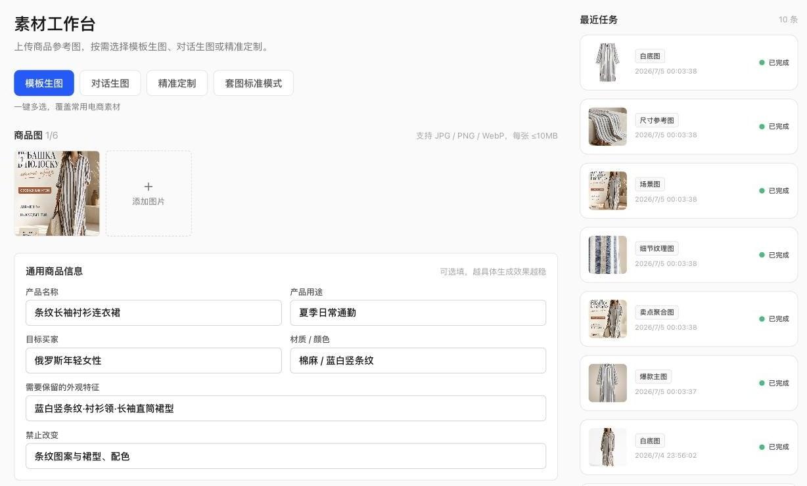Image resolution: width=807 pixels, height=486 pixels.
Task: Click the 场景图 tag label
Action: coord(650,185)
